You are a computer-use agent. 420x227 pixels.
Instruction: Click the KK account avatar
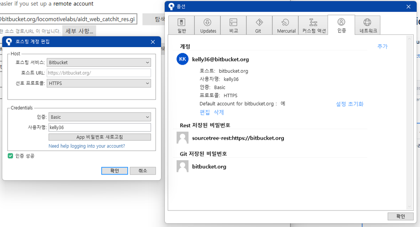click(x=182, y=59)
